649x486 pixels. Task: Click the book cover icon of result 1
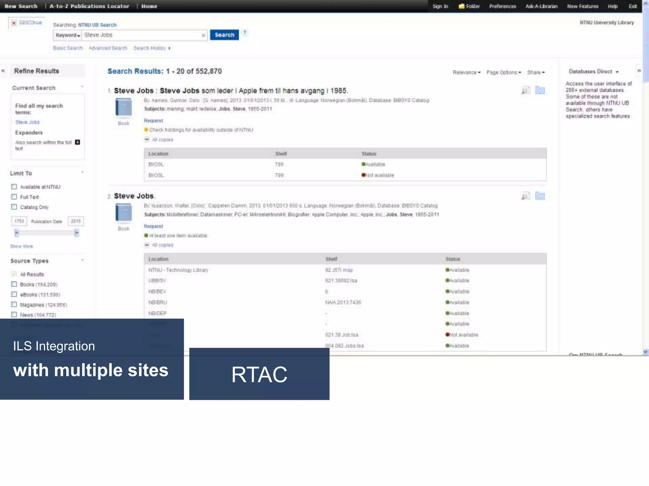pos(124,107)
